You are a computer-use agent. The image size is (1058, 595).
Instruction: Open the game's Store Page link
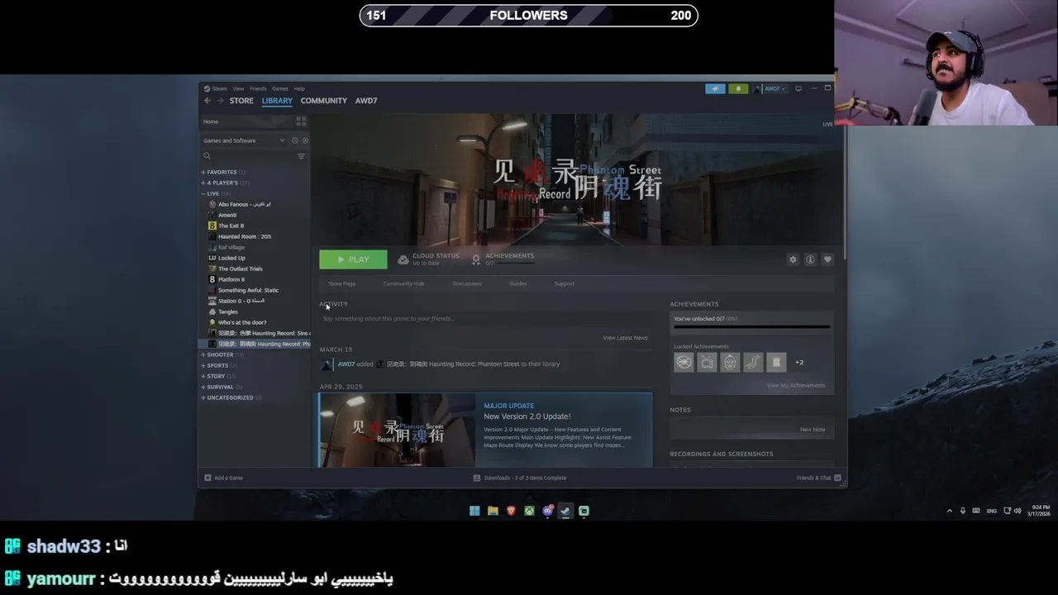pos(342,283)
